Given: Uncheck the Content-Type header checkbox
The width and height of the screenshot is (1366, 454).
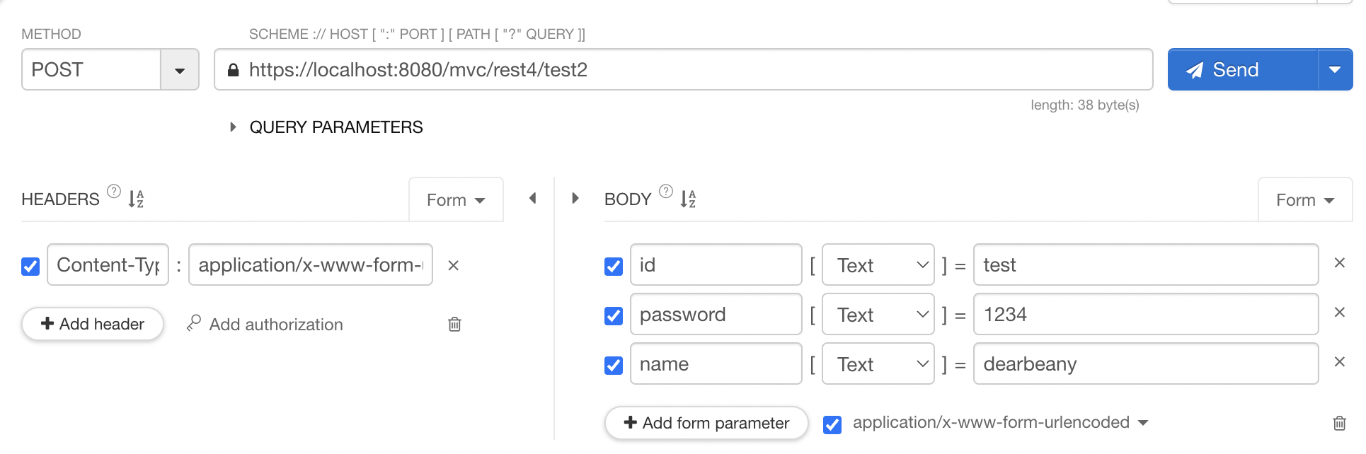Looking at the screenshot, I should point(30,266).
